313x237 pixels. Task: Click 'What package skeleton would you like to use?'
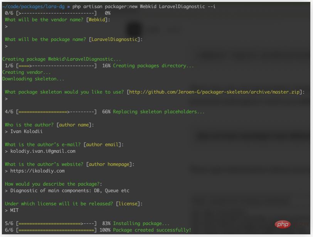64,92
